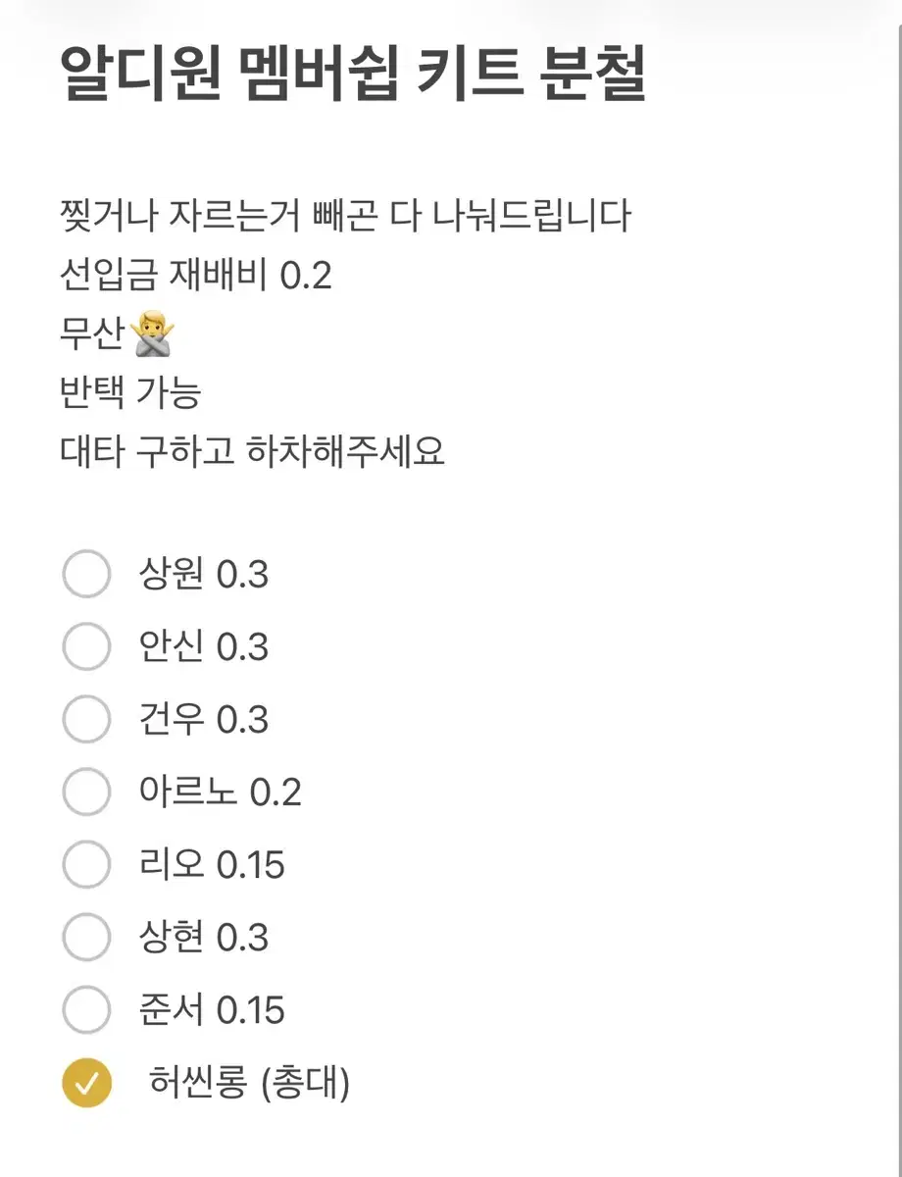Click the line 대타 구하고 하차해주세요
Screen dimensions: 902x1177
(x=252, y=452)
